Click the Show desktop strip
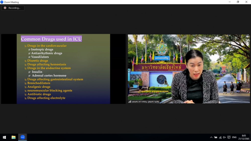The height and width of the screenshot is (141, 251). pyautogui.click(x=250, y=137)
